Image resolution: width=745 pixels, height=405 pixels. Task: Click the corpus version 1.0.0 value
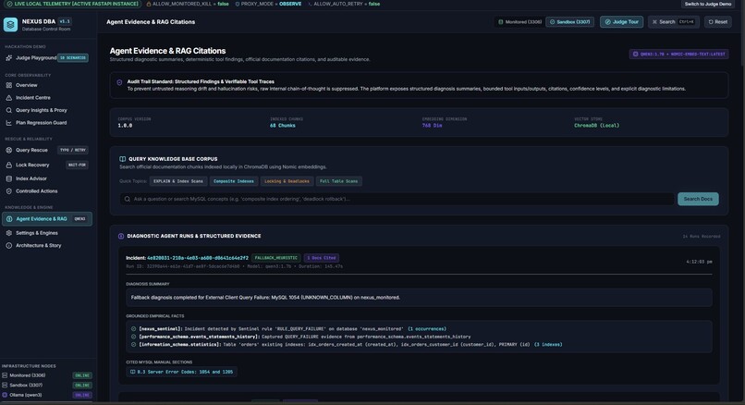[125, 126]
